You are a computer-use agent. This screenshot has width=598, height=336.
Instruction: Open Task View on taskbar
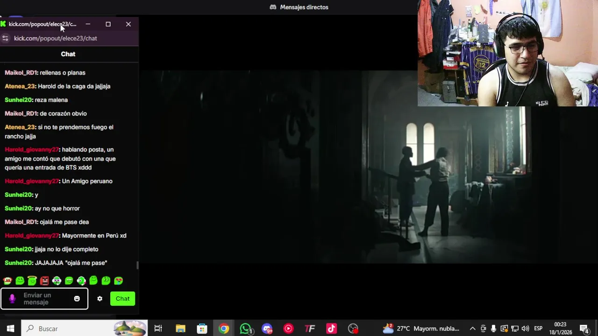pos(158,329)
